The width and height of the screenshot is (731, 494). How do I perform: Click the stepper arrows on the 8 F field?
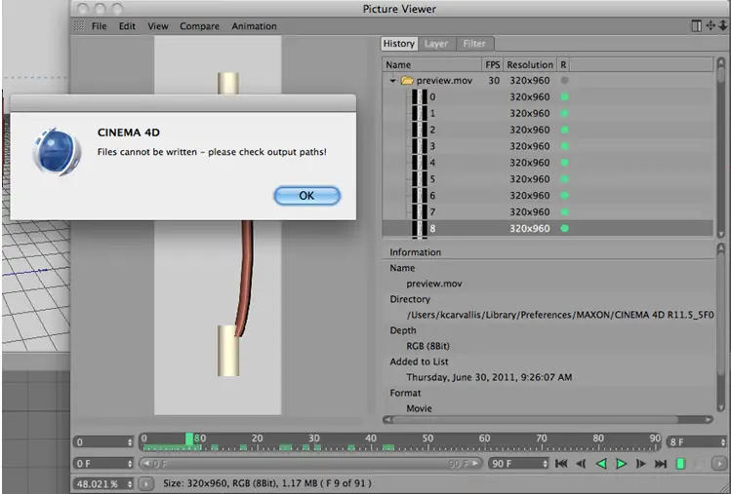click(x=723, y=441)
